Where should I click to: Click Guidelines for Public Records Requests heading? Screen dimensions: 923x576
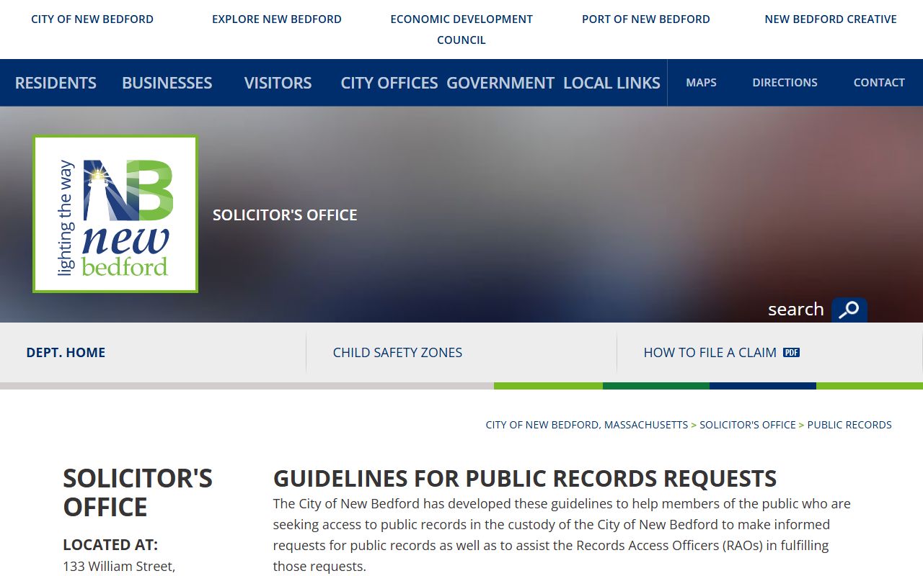click(525, 479)
